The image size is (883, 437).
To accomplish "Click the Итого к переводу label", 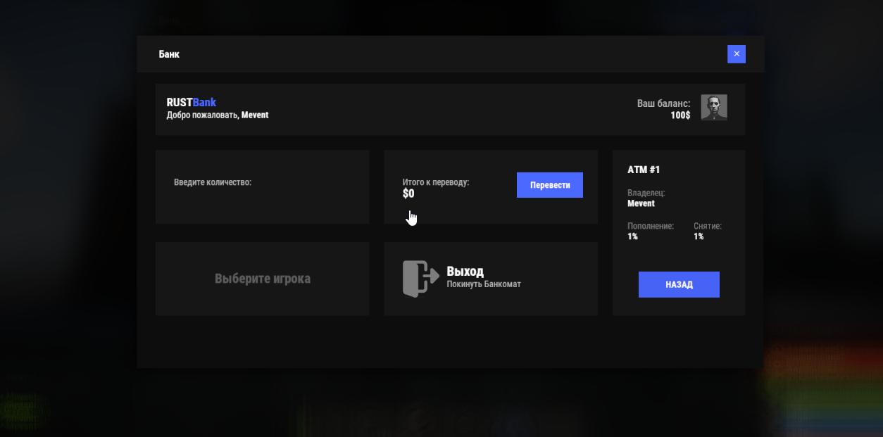I will pyautogui.click(x=435, y=182).
